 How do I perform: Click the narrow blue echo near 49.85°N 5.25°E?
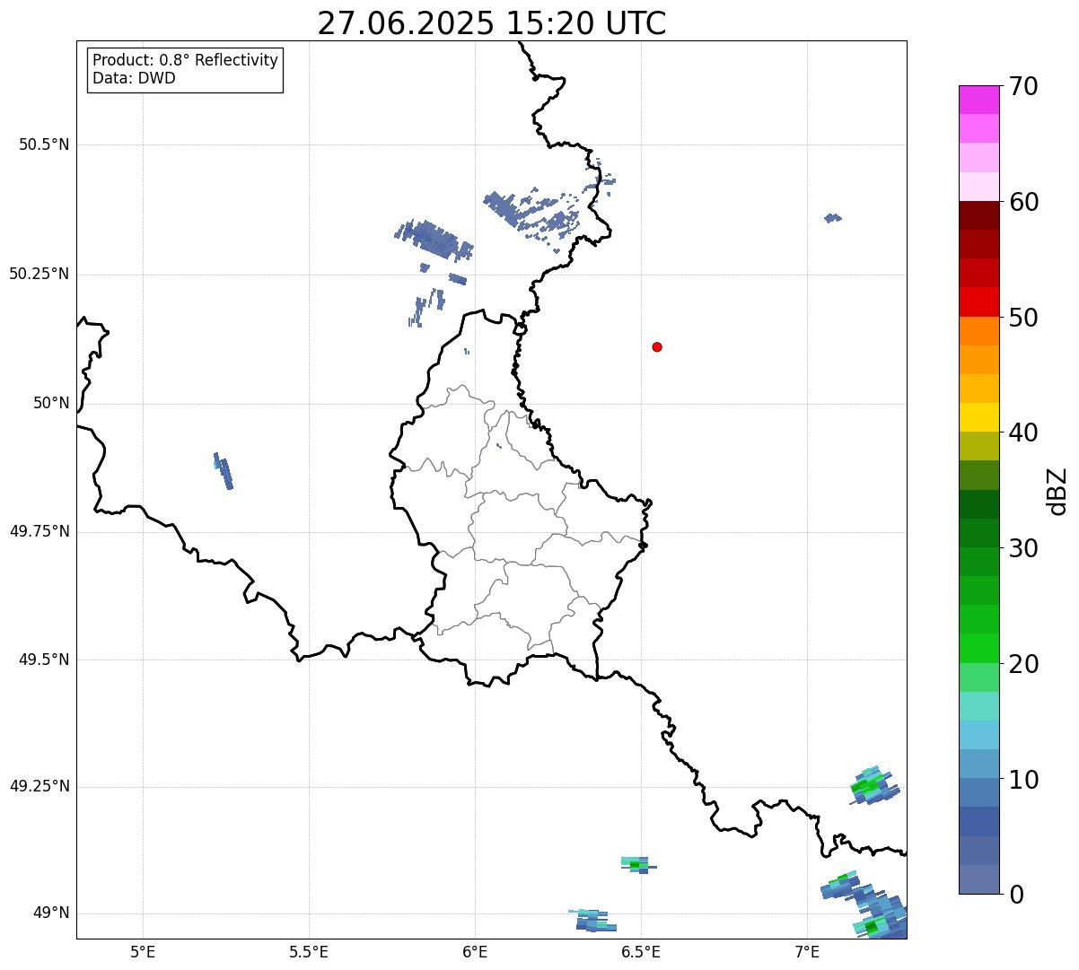(224, 471)
